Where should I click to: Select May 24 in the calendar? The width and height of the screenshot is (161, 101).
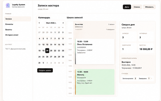click(39, 57)
